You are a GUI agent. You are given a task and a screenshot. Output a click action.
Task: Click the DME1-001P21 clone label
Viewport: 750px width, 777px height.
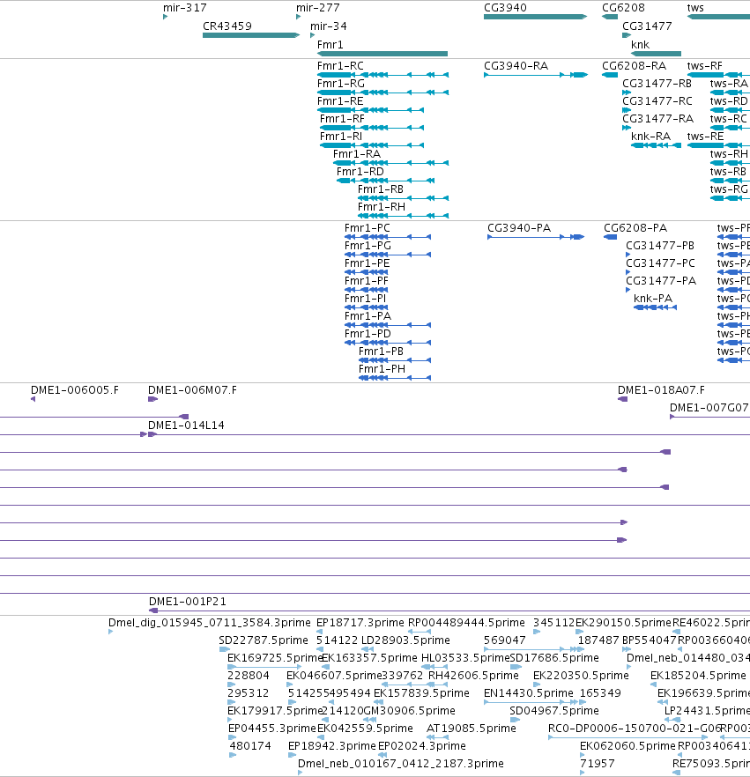(188, 602)
